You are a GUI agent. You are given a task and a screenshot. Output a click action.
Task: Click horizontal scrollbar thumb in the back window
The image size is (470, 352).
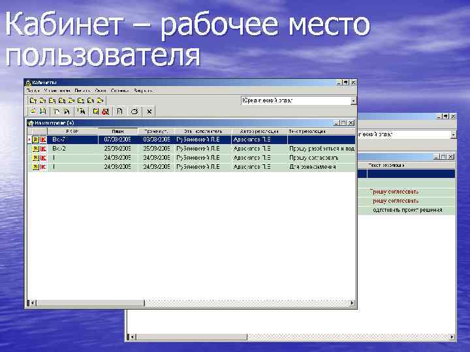[x=192, y=337]
